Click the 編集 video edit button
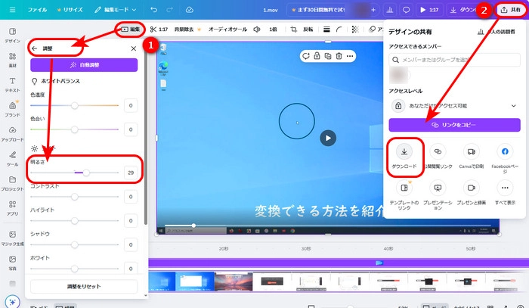 tap(130, 30)
